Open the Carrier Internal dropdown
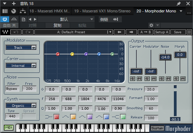Image resolution: width=193 pixels, height=133 pixels. pos(21,66)
